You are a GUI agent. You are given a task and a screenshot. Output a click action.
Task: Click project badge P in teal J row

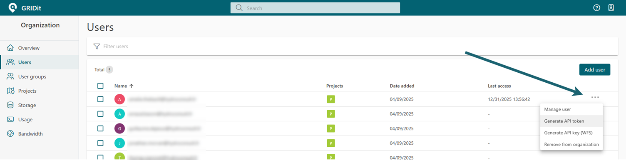coord(330,143)
